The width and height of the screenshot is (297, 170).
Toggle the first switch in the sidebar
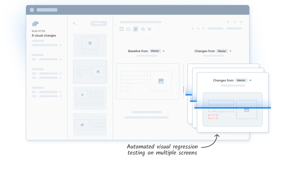point(35,59)
